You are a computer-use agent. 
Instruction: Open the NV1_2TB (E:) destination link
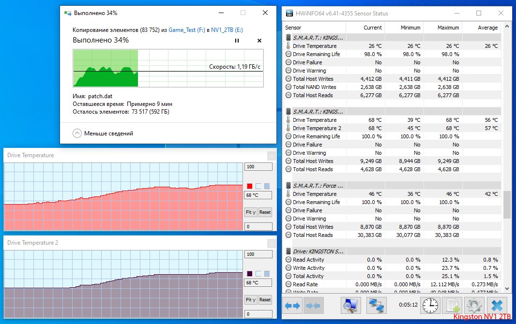click(227, 30)
